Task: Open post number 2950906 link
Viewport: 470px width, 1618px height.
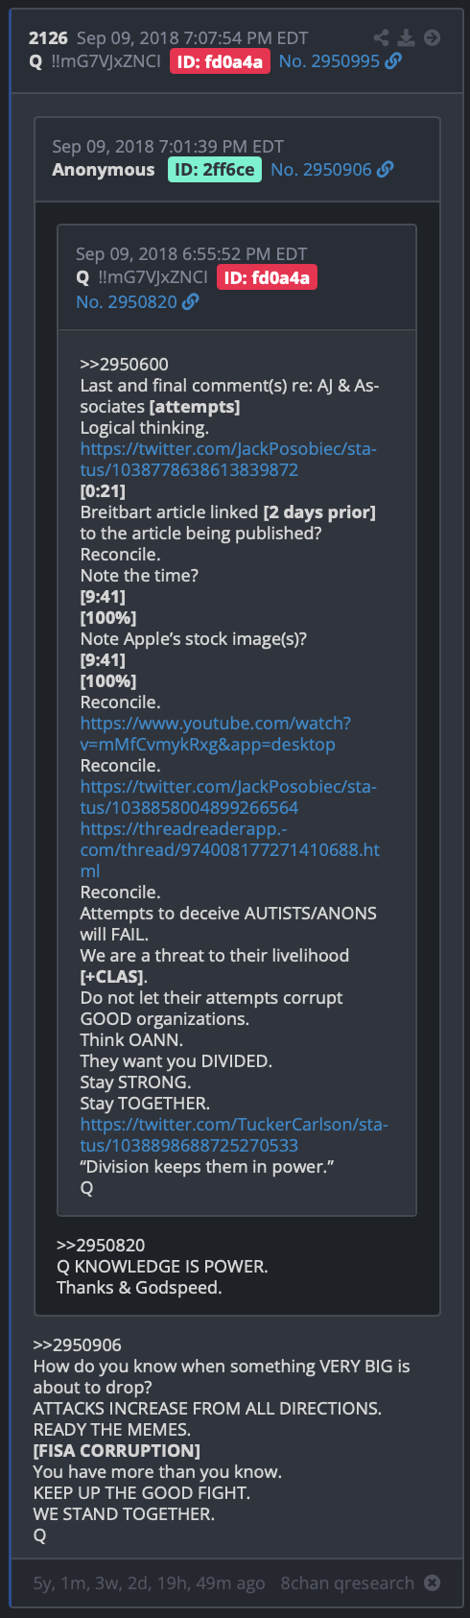Action: click(320, 170)
